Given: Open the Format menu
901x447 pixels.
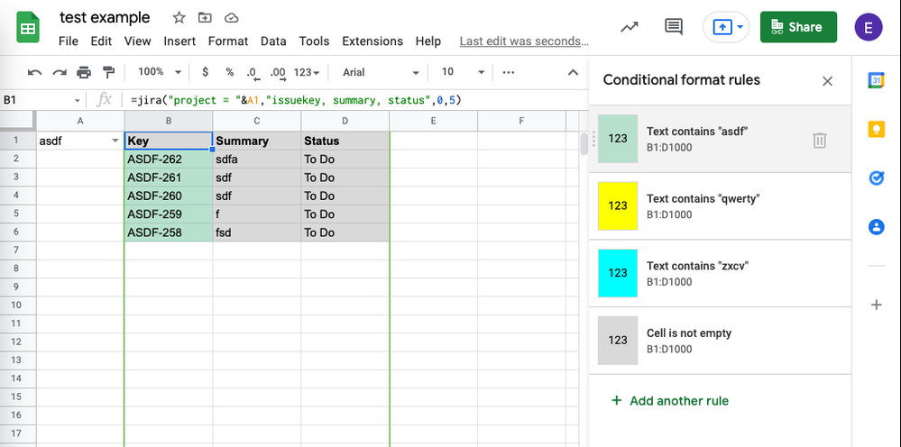Looking at the screenshot, I should coord(228,41).
